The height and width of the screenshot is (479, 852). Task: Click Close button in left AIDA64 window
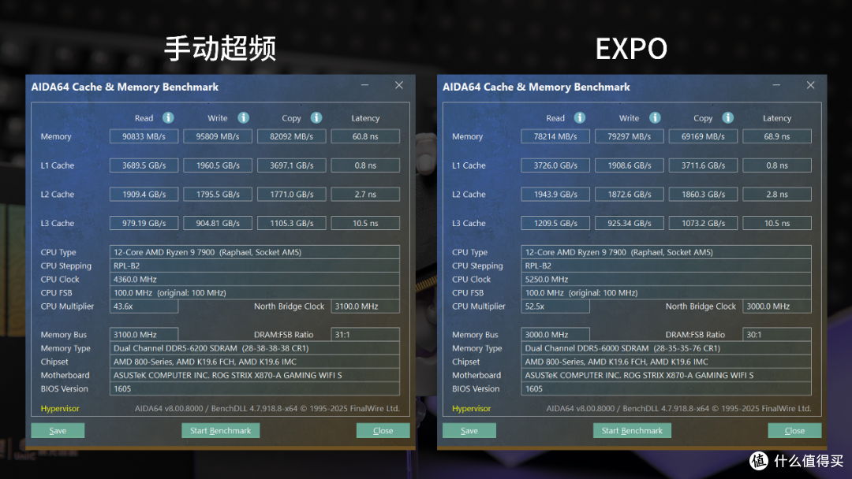tap(383, 431)
